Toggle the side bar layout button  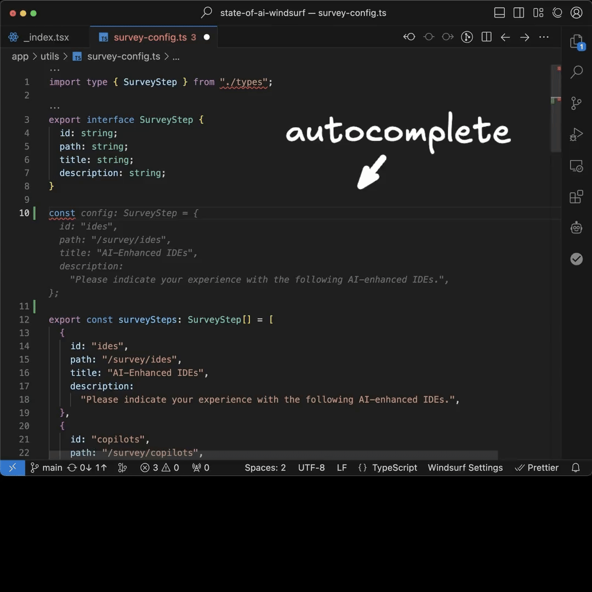(519, 13)
